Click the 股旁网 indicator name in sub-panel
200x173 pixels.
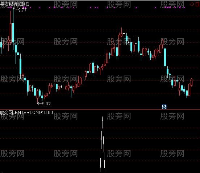coord(7,113)
